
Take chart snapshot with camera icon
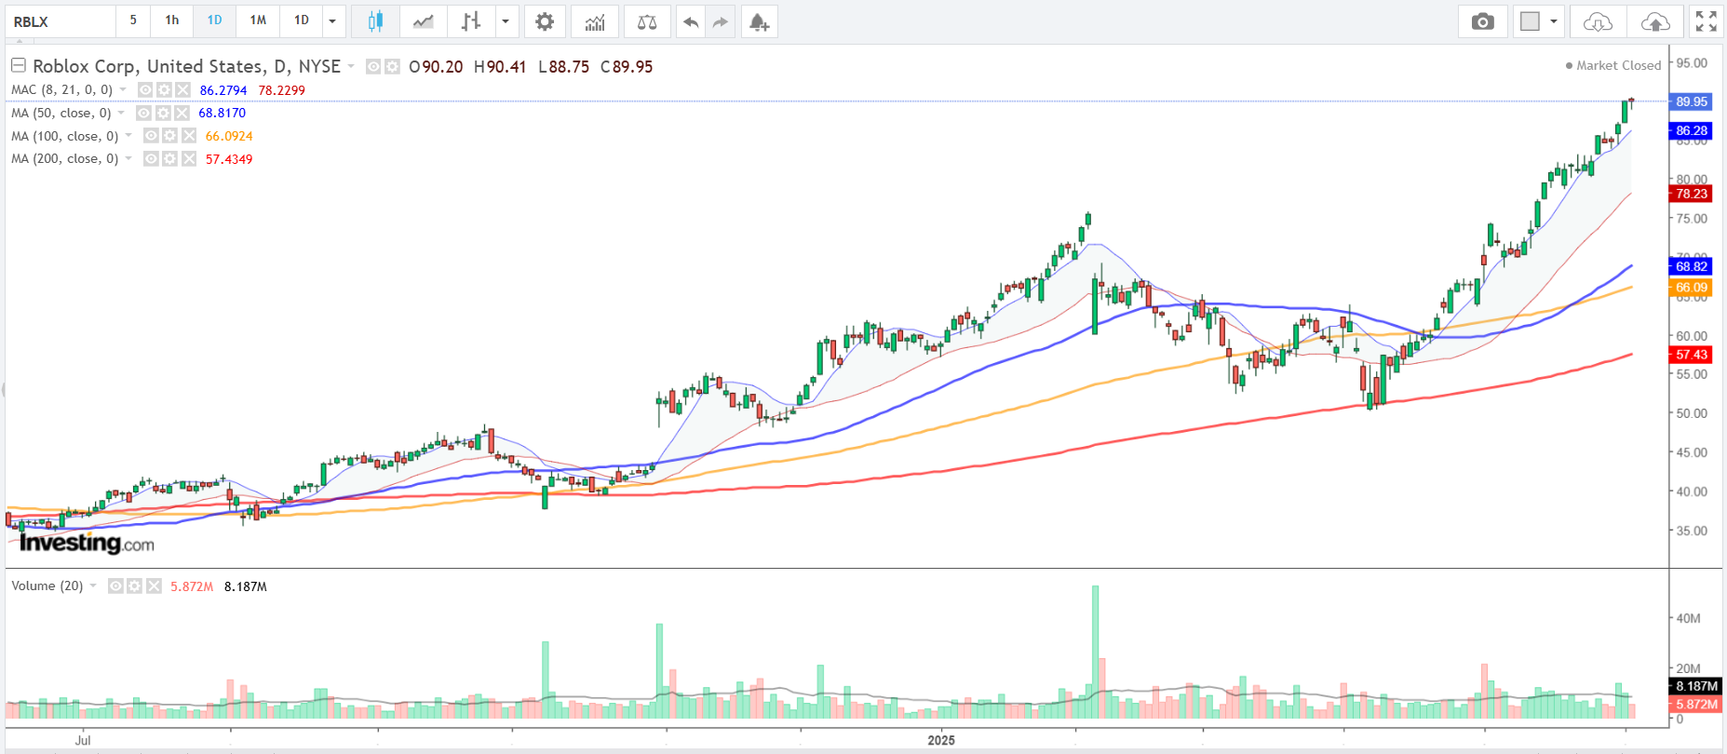[1483, 21]
